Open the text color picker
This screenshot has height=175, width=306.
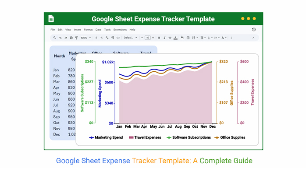tap(175, 38)
